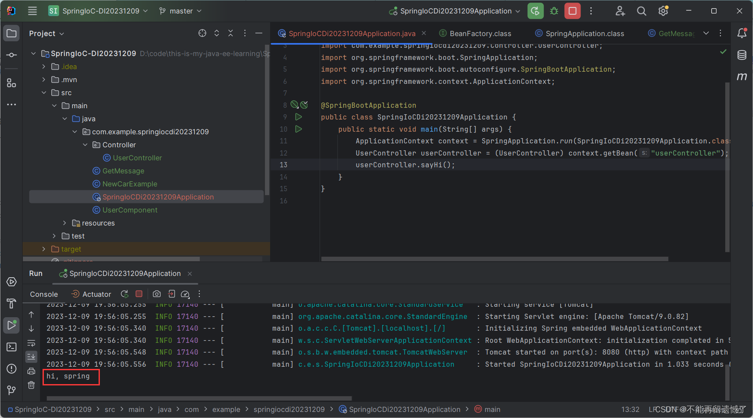Expand the resources folder
Image resolution: width=753 pixels, height=418 pixels.
64,223
